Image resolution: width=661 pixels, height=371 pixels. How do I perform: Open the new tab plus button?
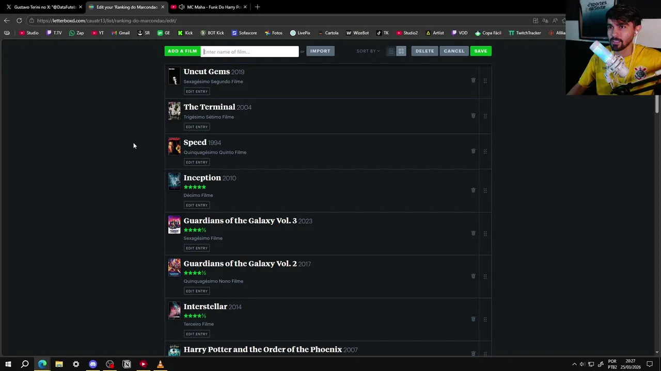click(257, 7)
